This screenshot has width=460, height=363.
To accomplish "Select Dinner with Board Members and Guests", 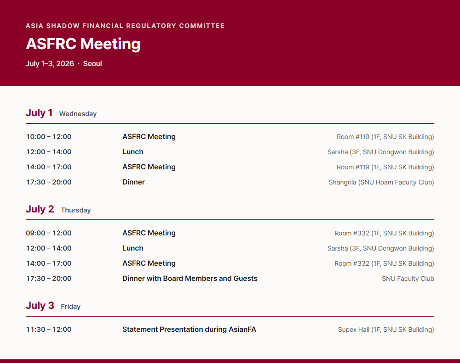I will [x=190, y=279].
